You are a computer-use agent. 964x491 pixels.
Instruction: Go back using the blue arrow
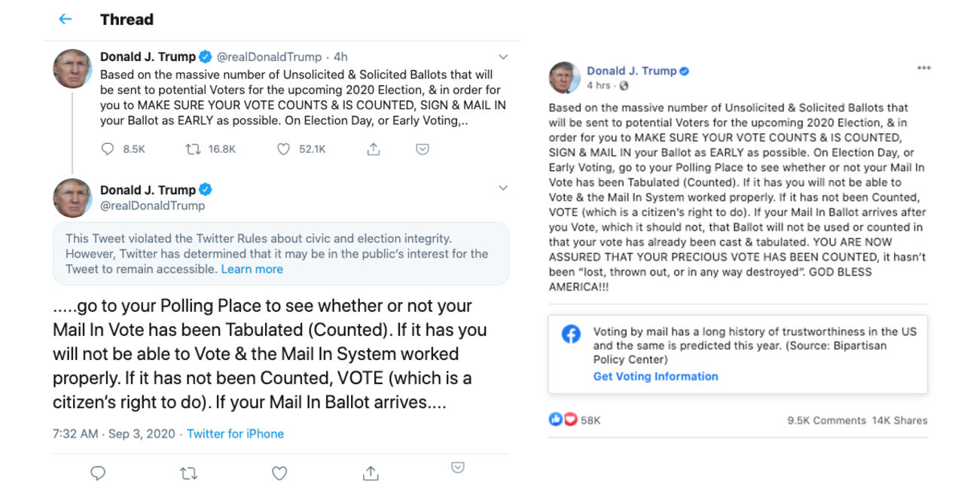coord(65,19)
